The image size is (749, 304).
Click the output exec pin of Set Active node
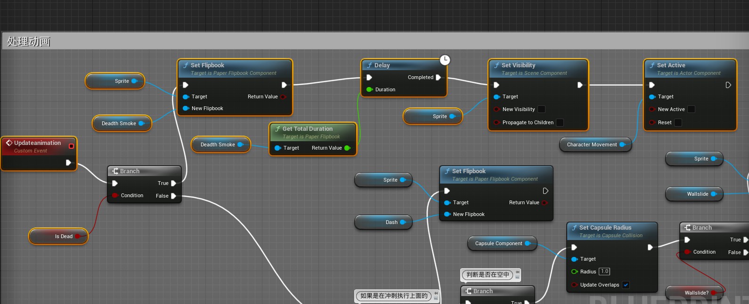point(728,85)
